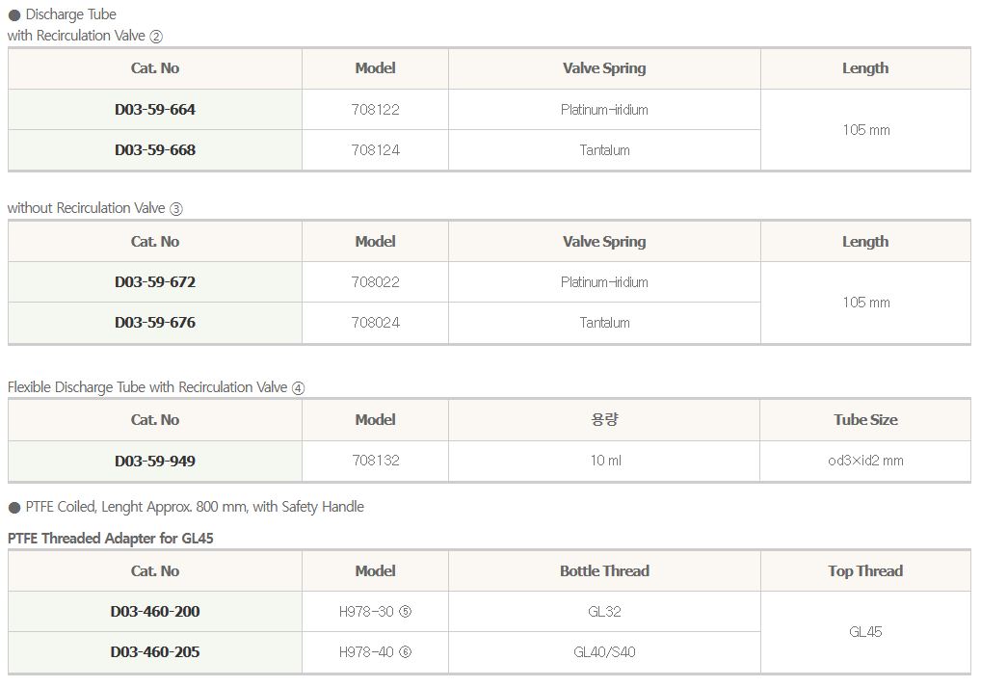The height and width of the screenshot is (687, 981).
Task: Click the GL40/S40 bottle thread cell
Action: (604, 652)
